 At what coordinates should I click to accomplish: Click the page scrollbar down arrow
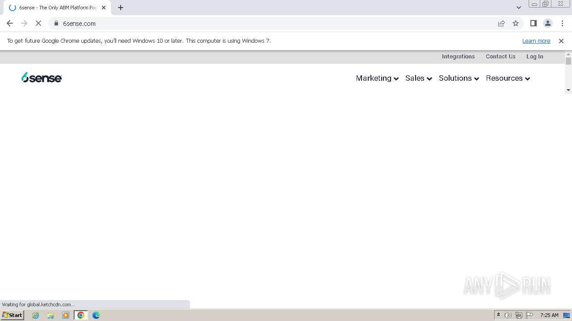[x=568, y=90]
